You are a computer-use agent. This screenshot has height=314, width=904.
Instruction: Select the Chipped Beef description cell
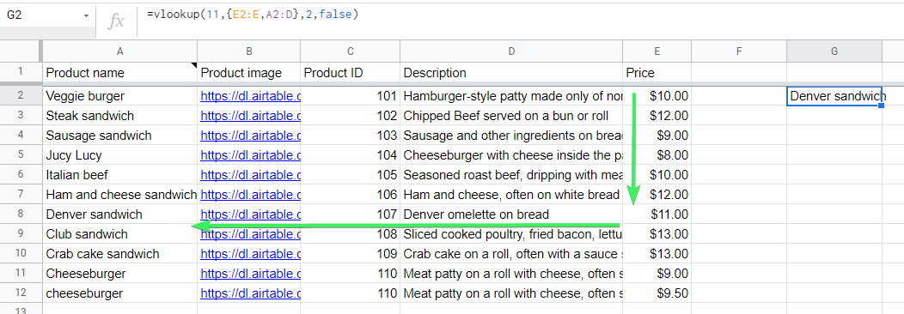click(511, 116)
